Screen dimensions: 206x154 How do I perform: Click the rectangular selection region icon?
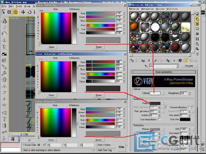tap(9, 12)
